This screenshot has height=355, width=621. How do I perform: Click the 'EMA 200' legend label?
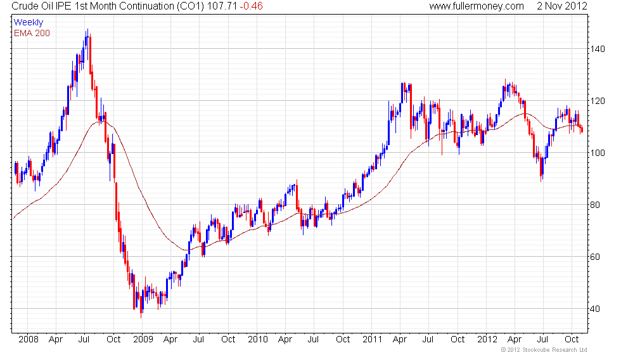[32, 33]
